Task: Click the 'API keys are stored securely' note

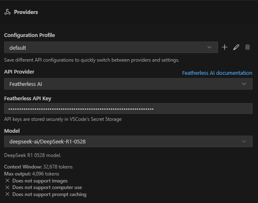Action: (x=63, y=119)
